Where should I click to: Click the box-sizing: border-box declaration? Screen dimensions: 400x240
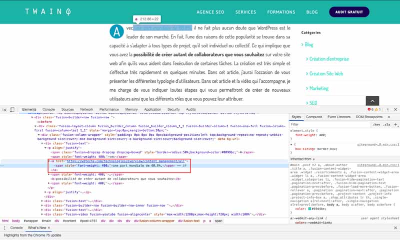pyautogui.click(x=316, y=149)
